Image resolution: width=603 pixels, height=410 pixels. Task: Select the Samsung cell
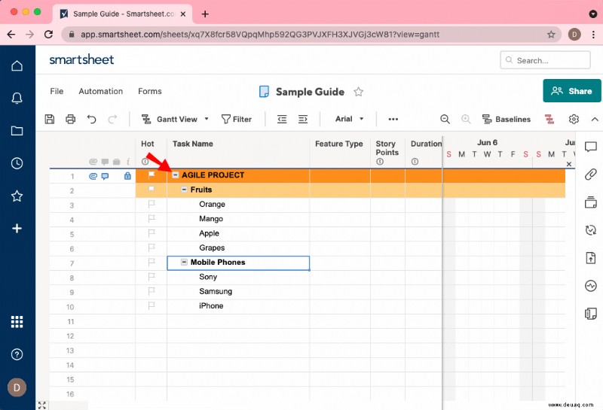tap(238, 291)
